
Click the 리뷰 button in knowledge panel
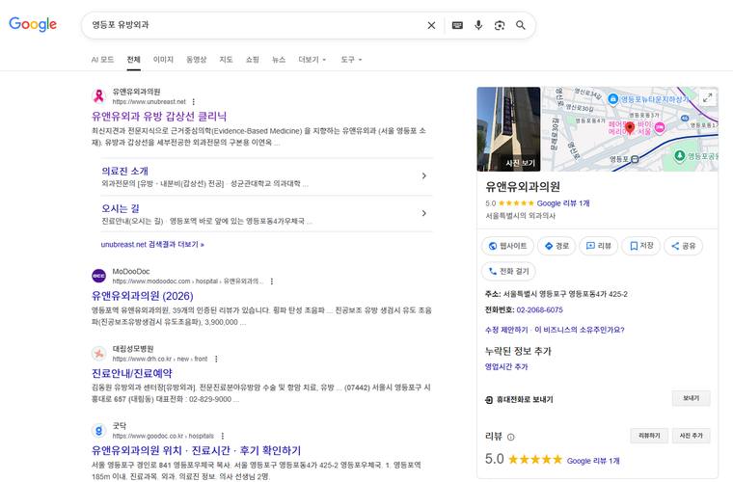point(598,246)
